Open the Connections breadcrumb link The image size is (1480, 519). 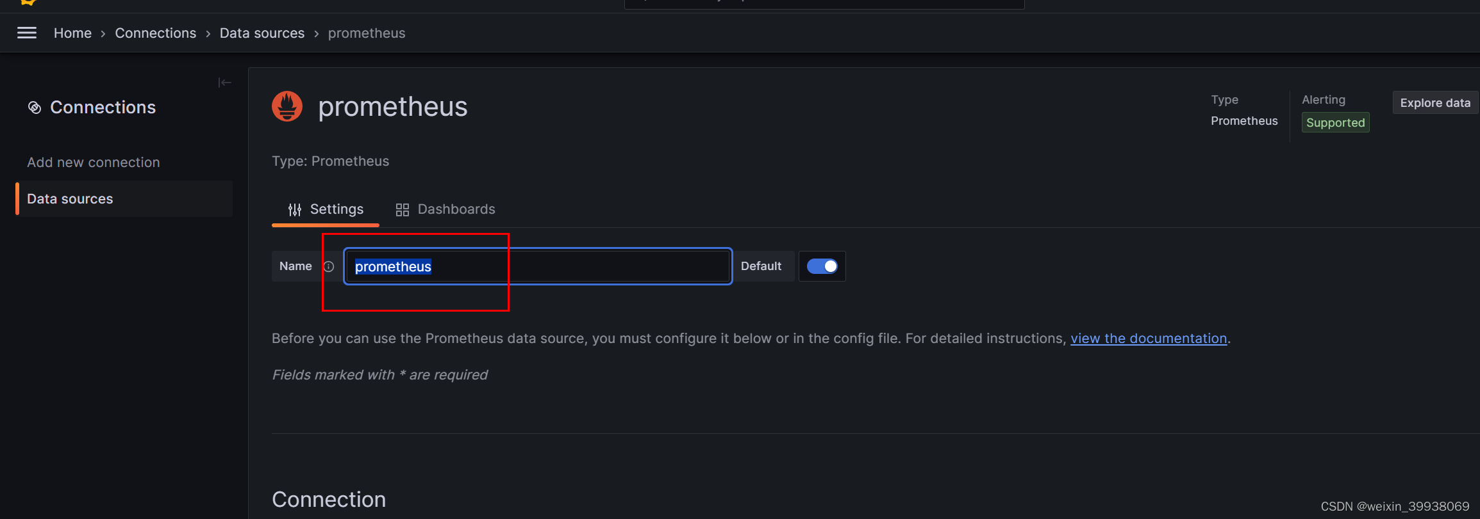tap(156, 33)
